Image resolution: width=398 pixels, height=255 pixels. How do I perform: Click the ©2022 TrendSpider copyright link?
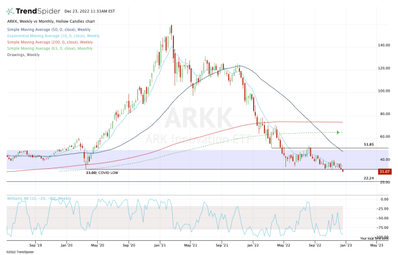(x=19, y=252)
